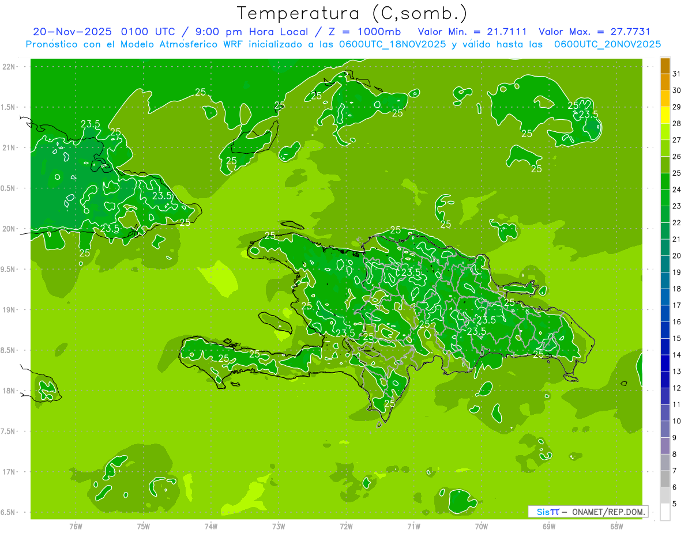
Task: Click the '0600UTC_20NOV2025' valid-until time
Action: [x=607, y=44]
